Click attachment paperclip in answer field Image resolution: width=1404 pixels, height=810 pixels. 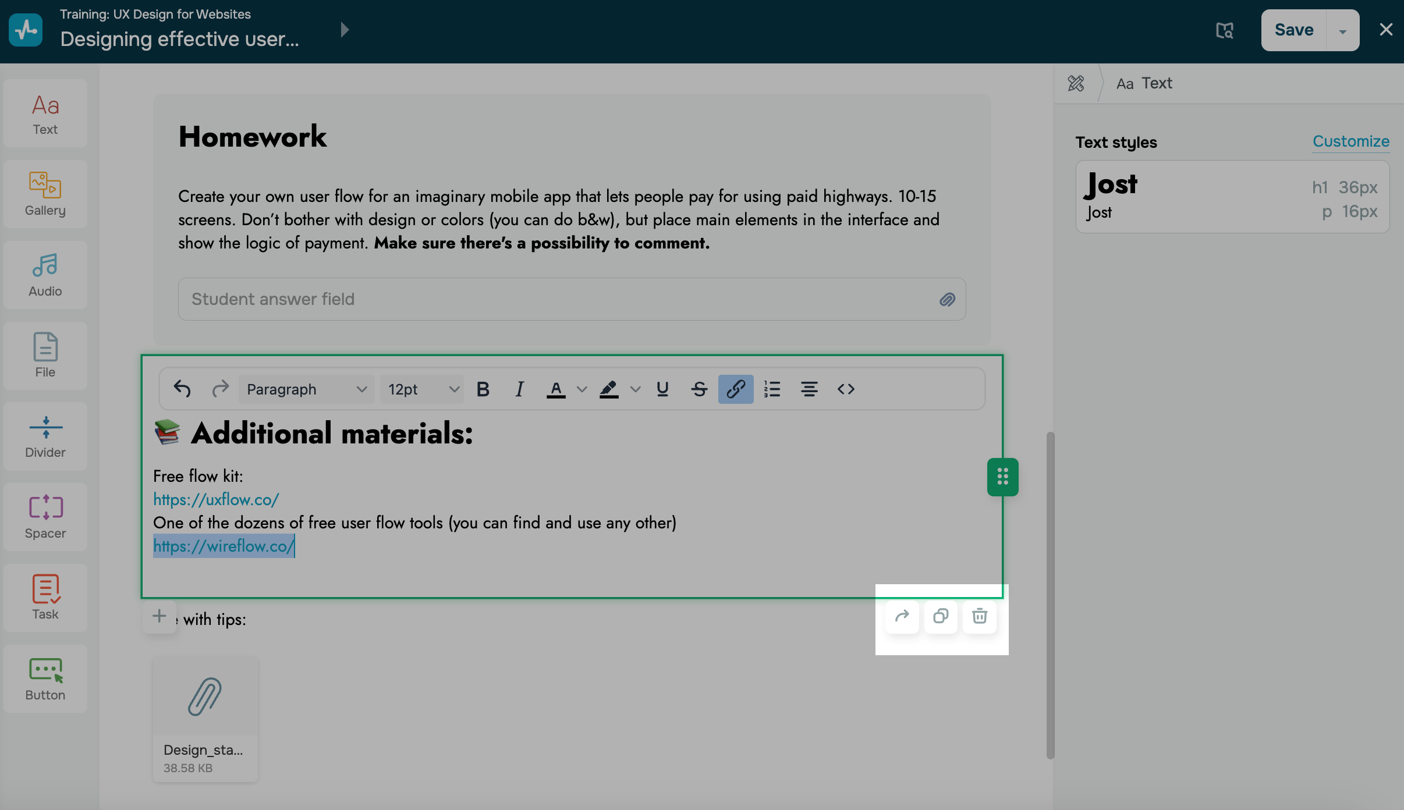[x=947, y=299]
